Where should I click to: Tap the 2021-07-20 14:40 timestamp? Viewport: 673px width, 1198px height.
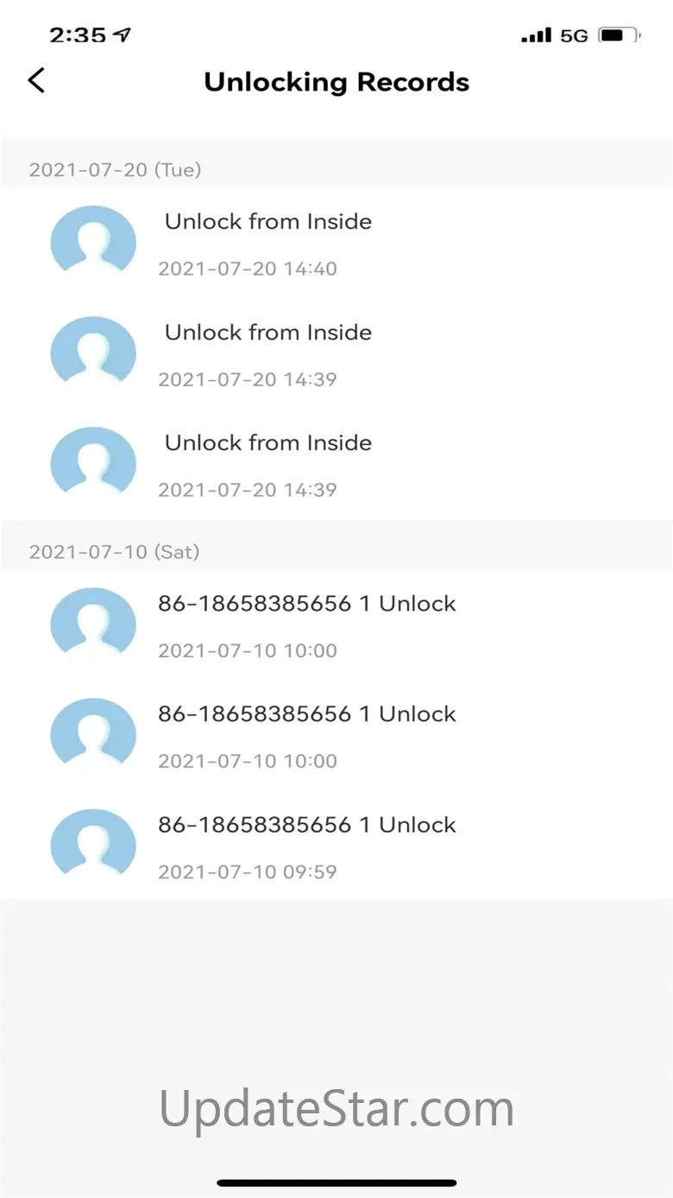[x=248, y=269]
